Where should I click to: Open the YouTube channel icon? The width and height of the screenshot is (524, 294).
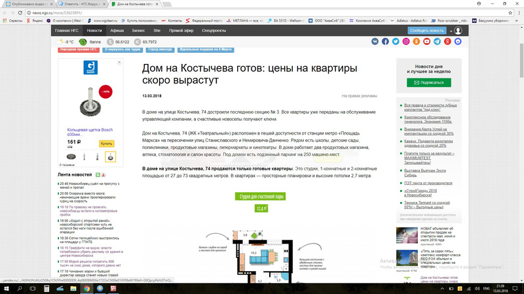(x=427, y=41)
